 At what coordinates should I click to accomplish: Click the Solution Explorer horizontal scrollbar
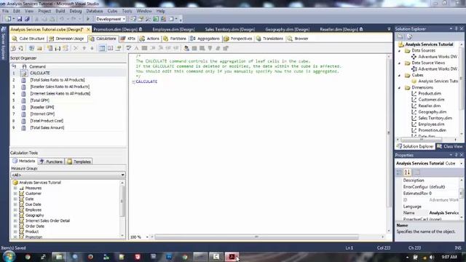click(x=421, y=139)
